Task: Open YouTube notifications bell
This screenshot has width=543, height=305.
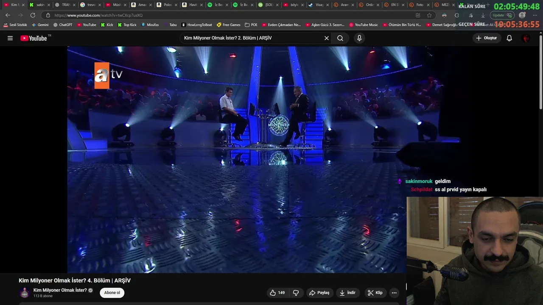Action: click(x=509, y=38)
